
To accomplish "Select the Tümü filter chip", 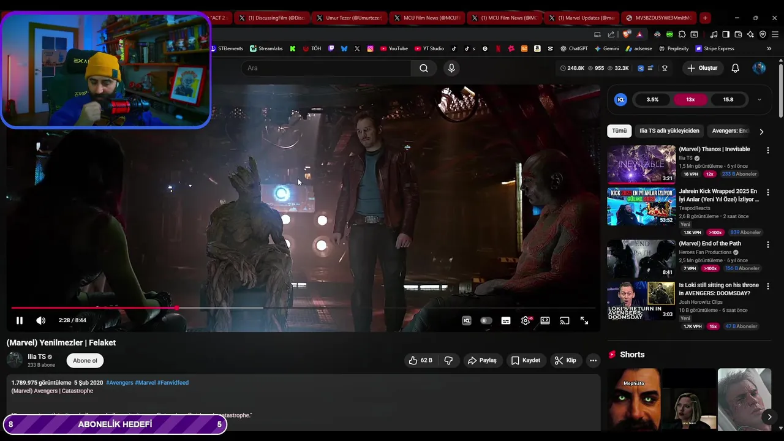I will tap(619, 131).
